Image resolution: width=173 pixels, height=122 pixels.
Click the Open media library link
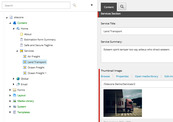click(146, 76)
